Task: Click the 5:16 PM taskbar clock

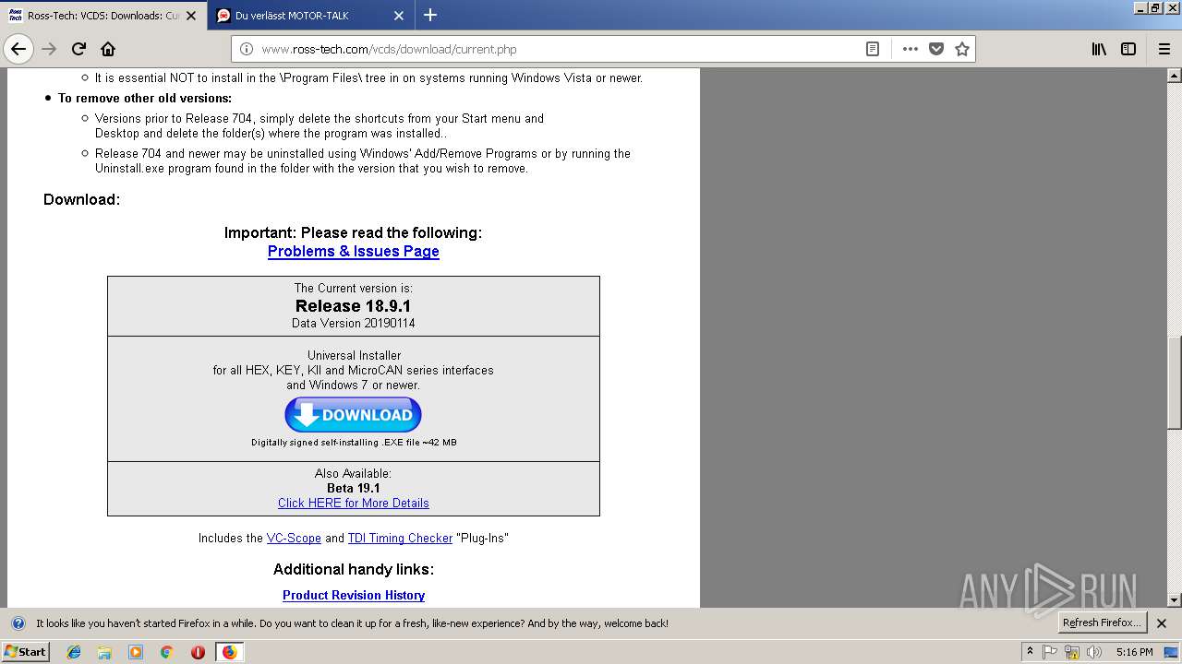Action: [x=1134, y=652]
